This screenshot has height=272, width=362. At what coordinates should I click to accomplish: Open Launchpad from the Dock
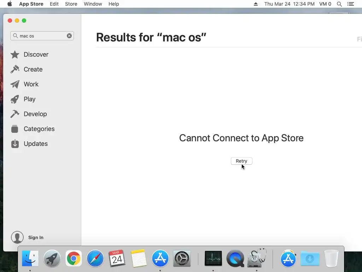pyautogui.click(x=52, y=258)
